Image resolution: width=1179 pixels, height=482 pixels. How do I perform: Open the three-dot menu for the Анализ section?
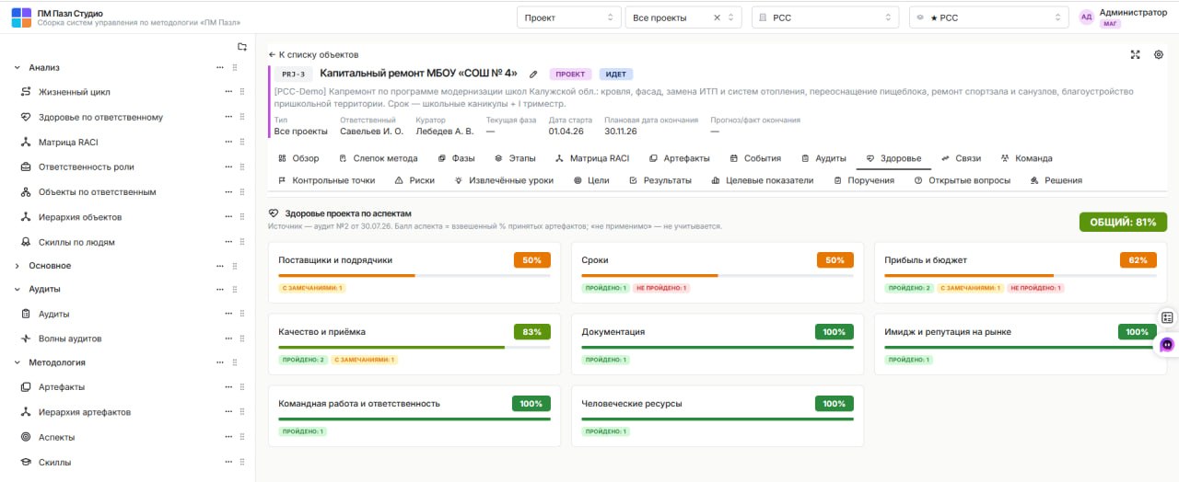point(219,67)
